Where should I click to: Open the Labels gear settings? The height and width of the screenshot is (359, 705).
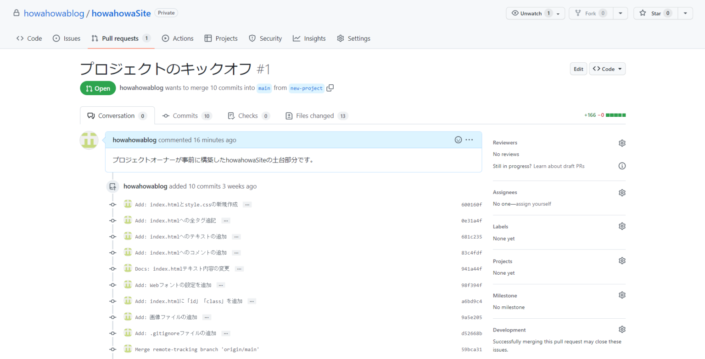click(622, 226)
